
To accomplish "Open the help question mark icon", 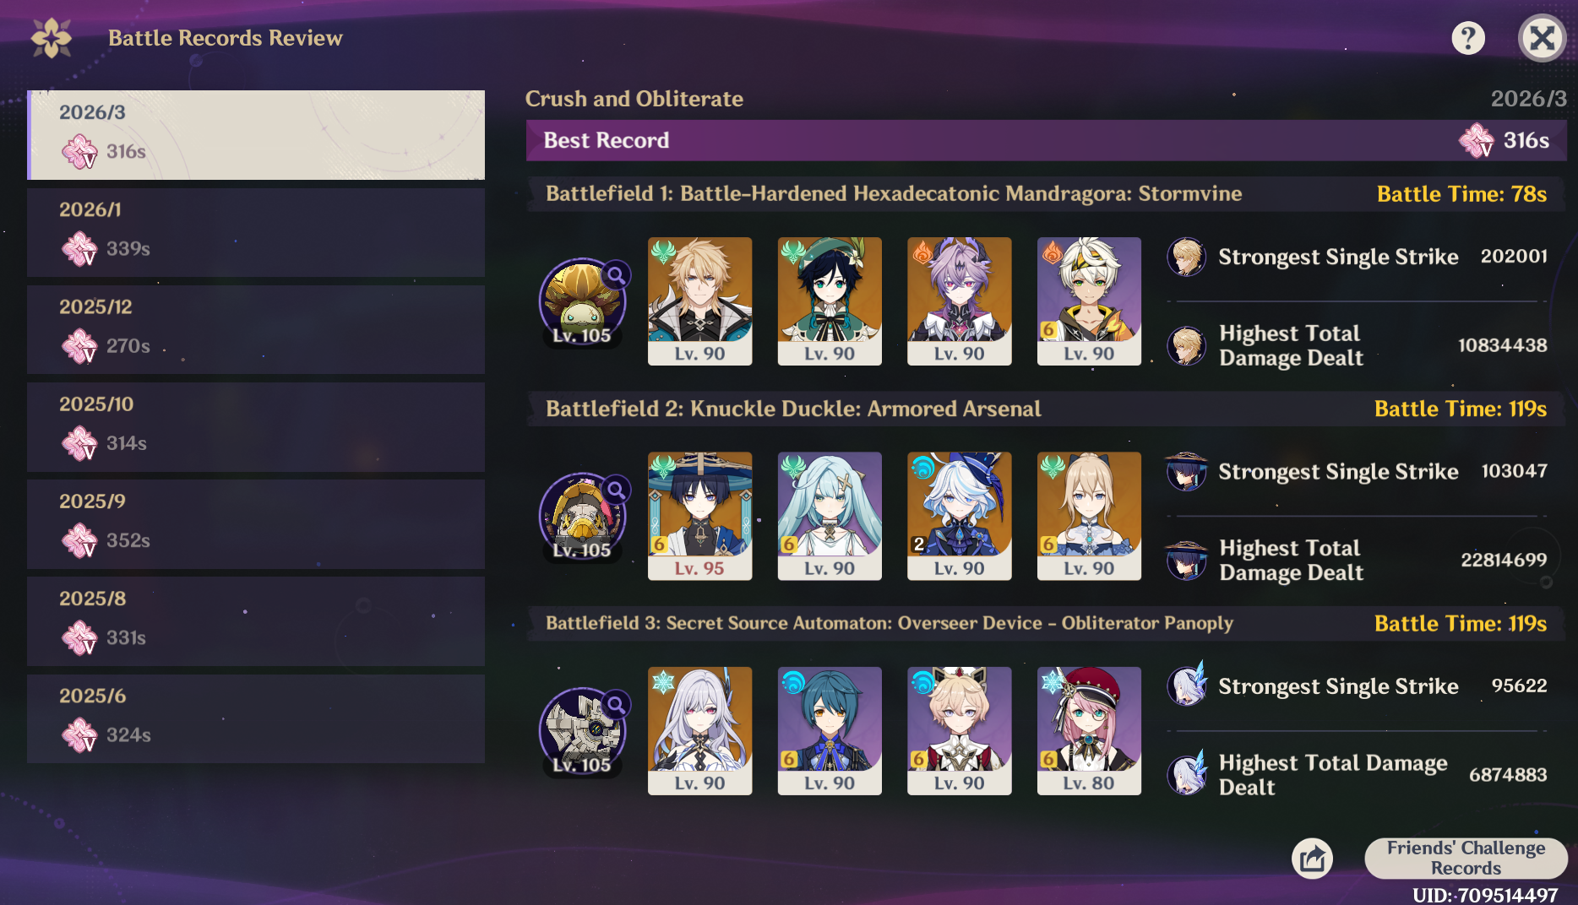I will coord(1468,38).
